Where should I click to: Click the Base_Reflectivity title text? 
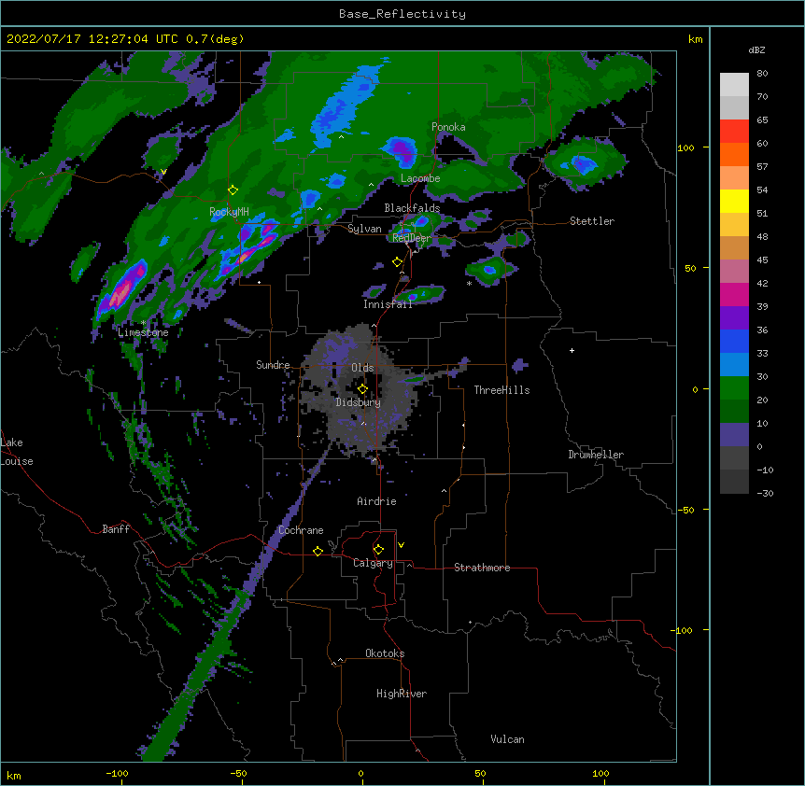pyautogui.click(x=402, y=14)
